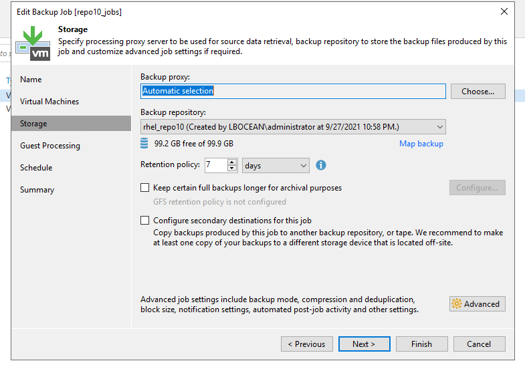Open the Name step in sidebar
Image resolution: width=525 pixels, height=371 pixels.
coord(31,80)
